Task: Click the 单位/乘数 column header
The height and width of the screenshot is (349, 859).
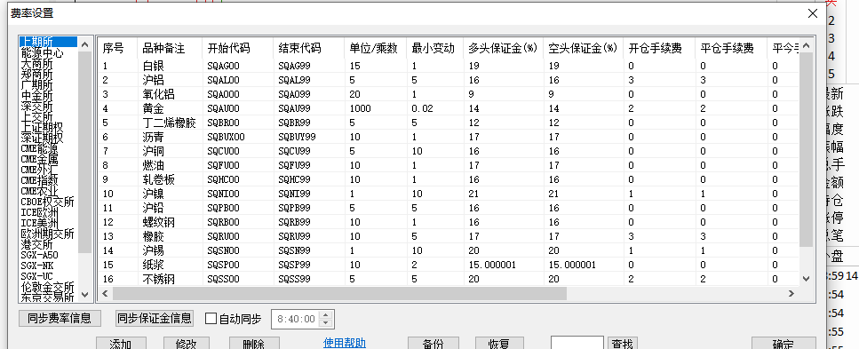Action: click(x=375, y=48)
